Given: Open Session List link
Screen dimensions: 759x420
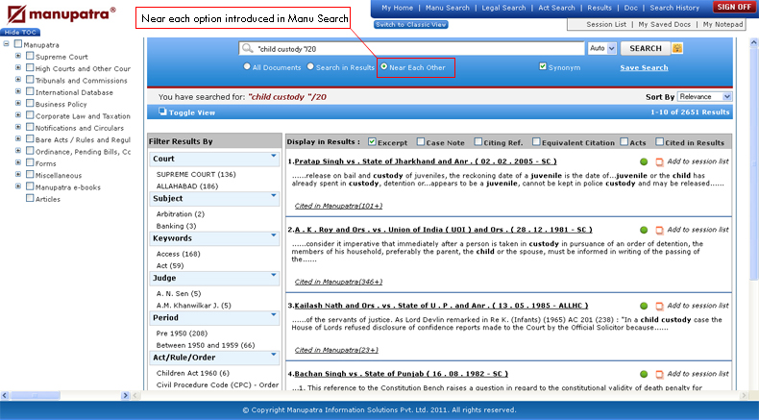Looking at the screenshot, I should tap(606, 24).
